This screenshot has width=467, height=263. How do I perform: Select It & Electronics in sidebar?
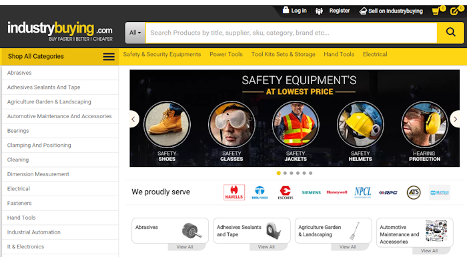pyautogui.click(x=60, y=246)
